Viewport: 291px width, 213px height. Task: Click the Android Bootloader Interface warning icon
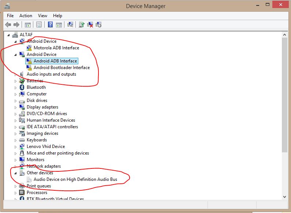[x=29, y=68]
